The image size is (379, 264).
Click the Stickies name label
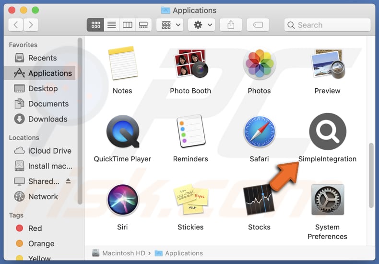pyautogui.click(x=190, y=227)
